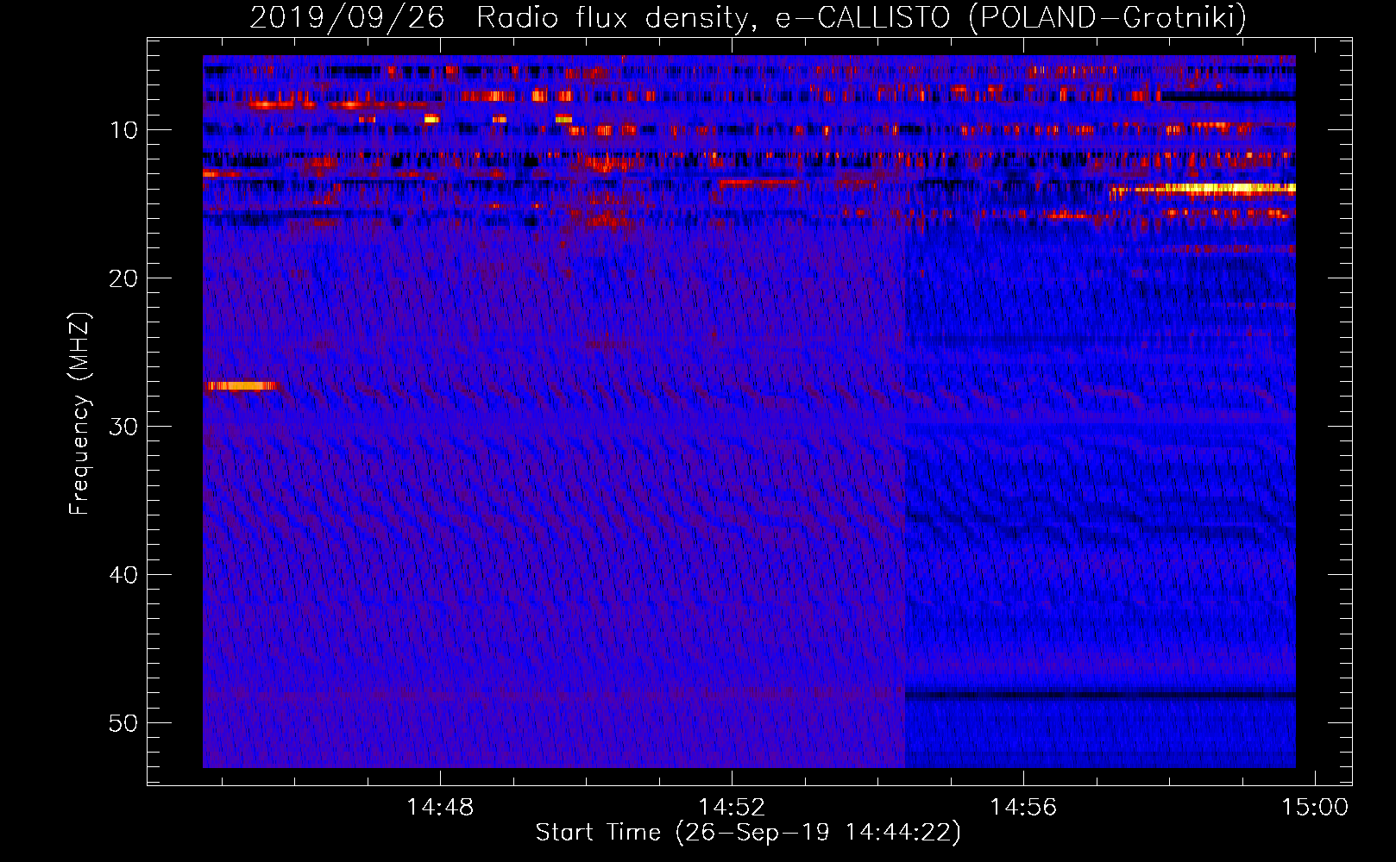
Task: Click the plot title "Radio flux density, e-CALLISTO (POLAND-Grotniki)"
Action: tap(861, 17)
